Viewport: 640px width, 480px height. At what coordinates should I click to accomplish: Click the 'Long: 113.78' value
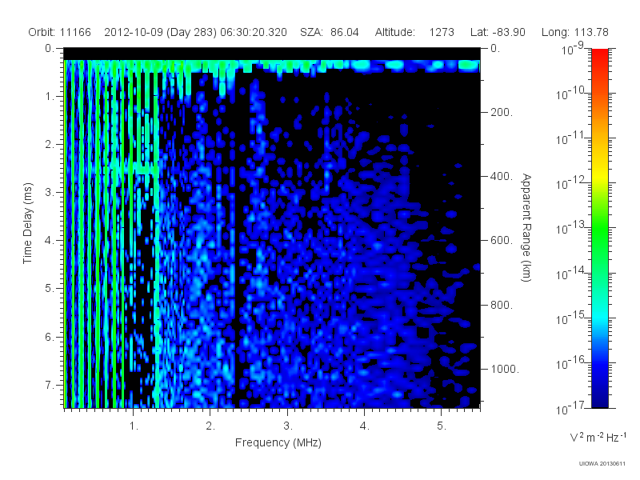point(574,32)
